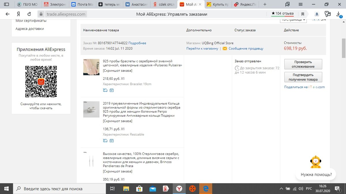
Task: Switch to the Почта Ма tab
Action: (82, 4)
